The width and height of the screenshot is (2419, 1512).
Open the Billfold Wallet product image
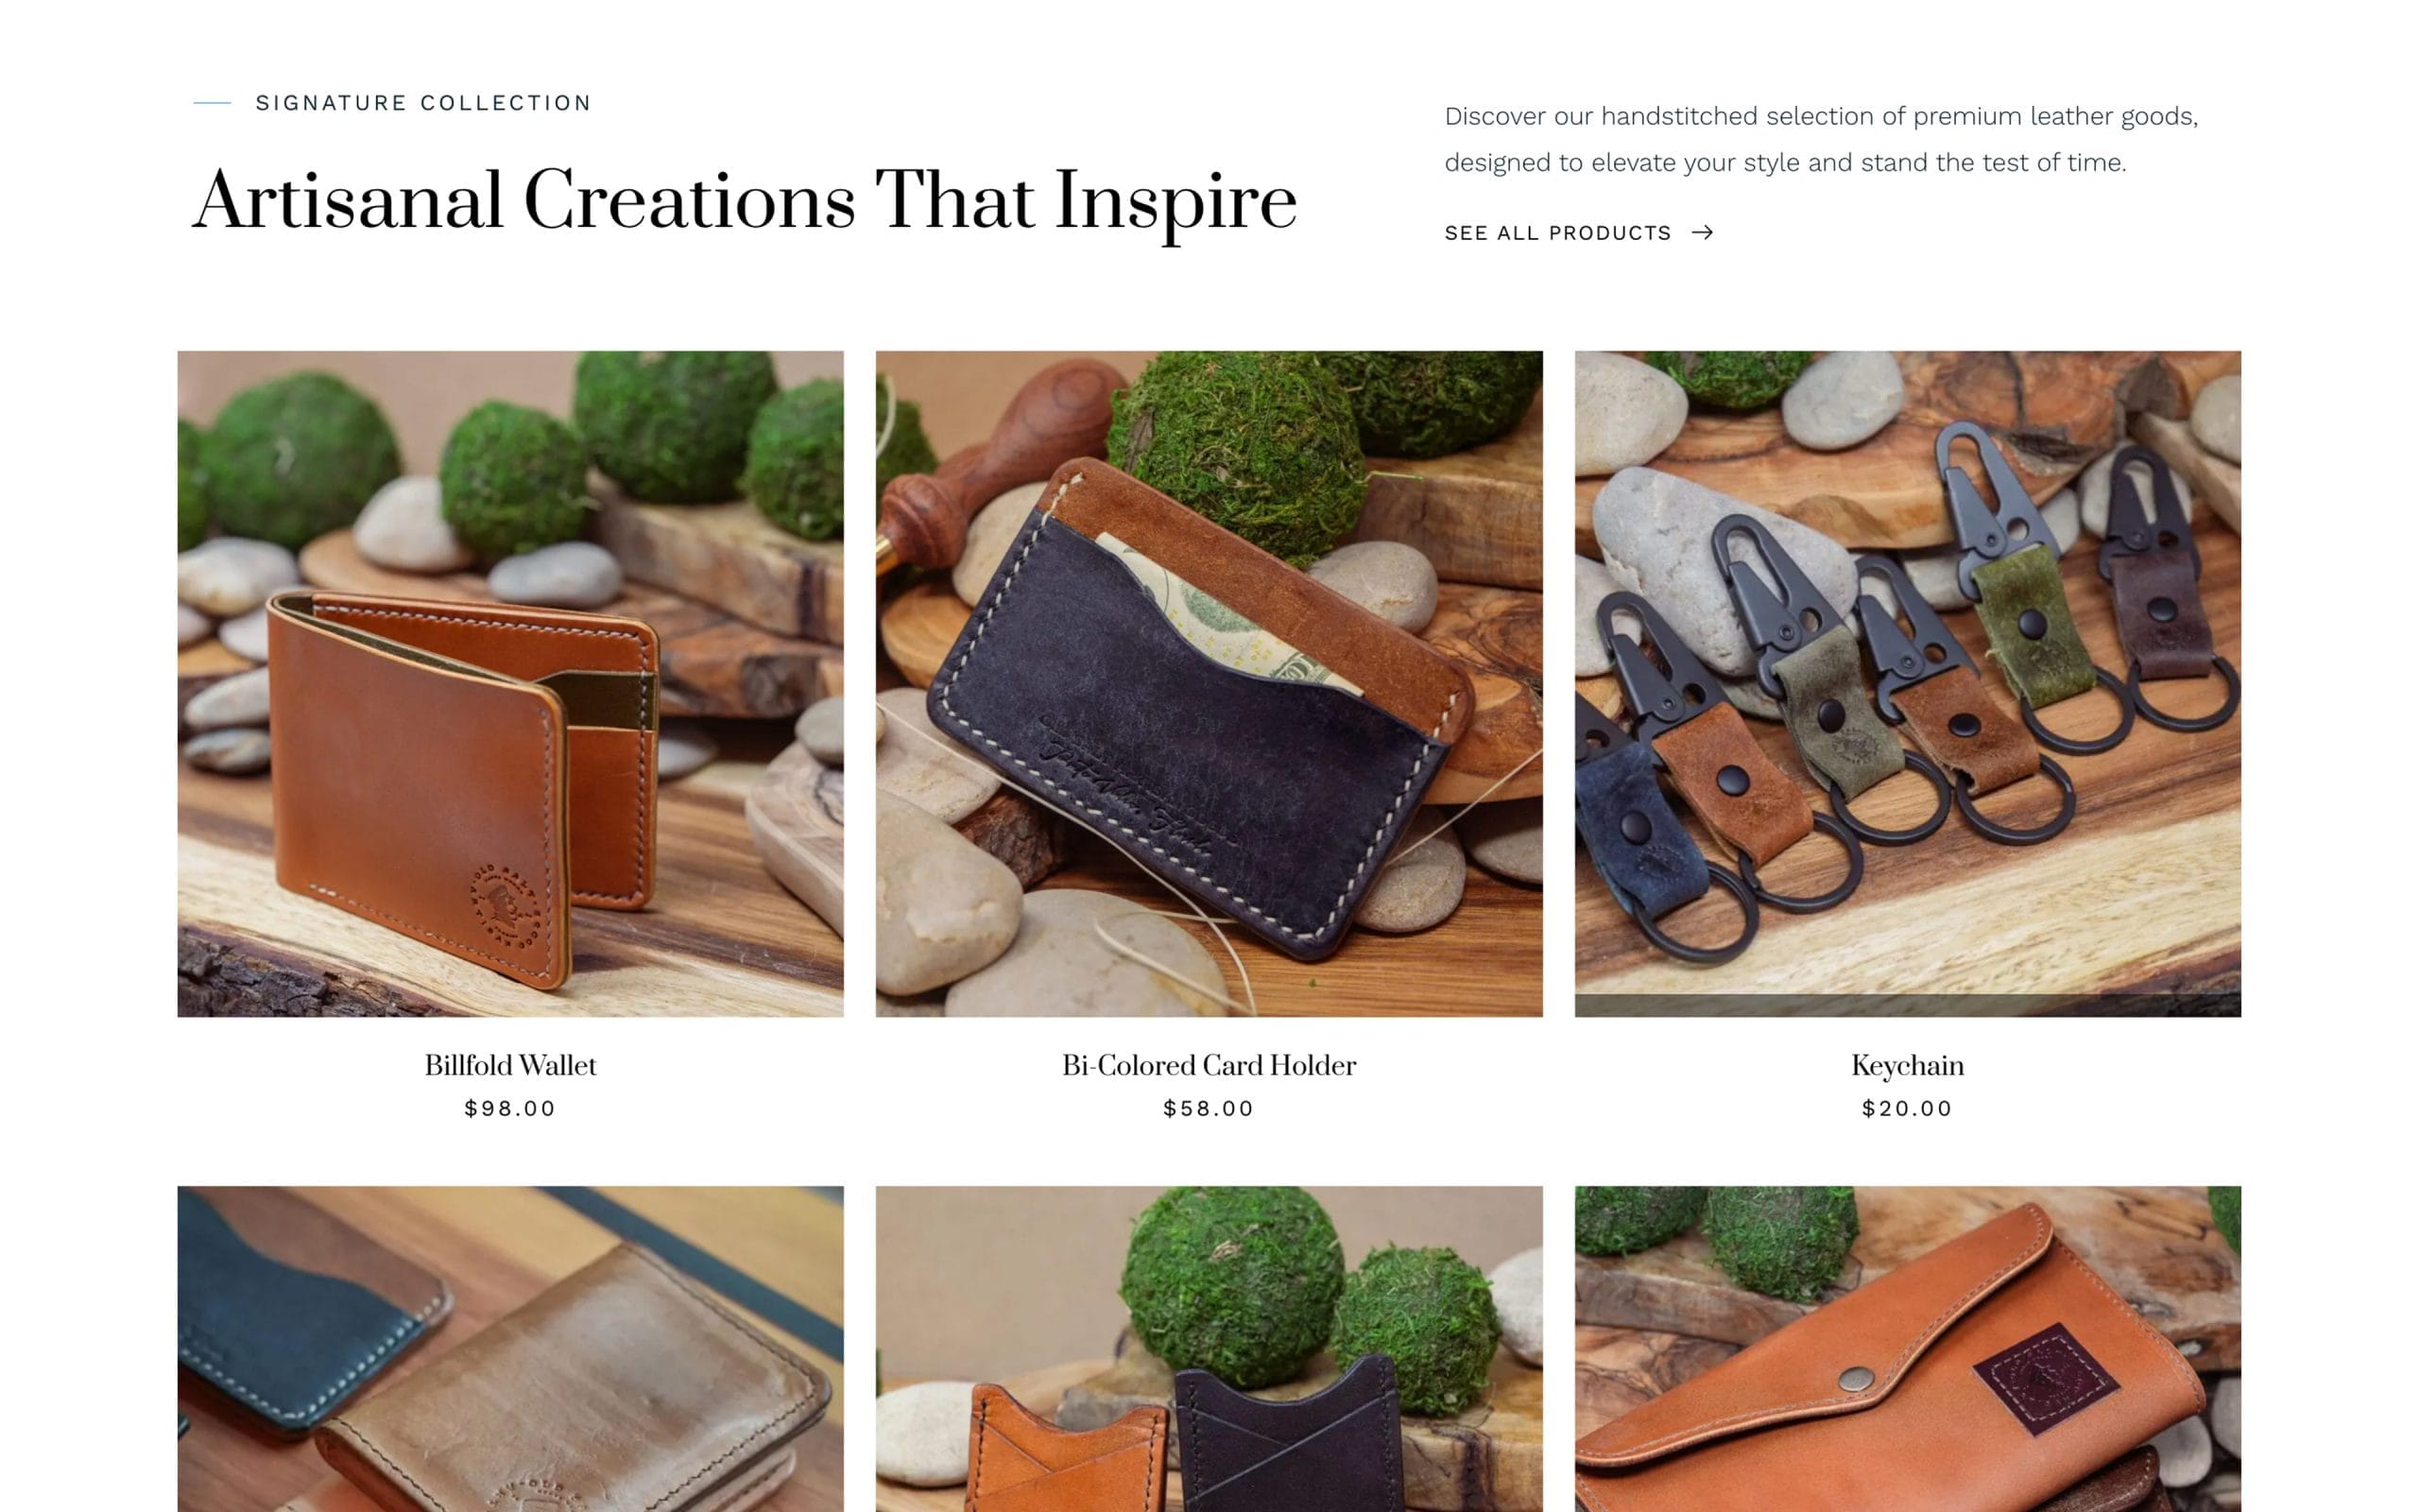[511, 684]
